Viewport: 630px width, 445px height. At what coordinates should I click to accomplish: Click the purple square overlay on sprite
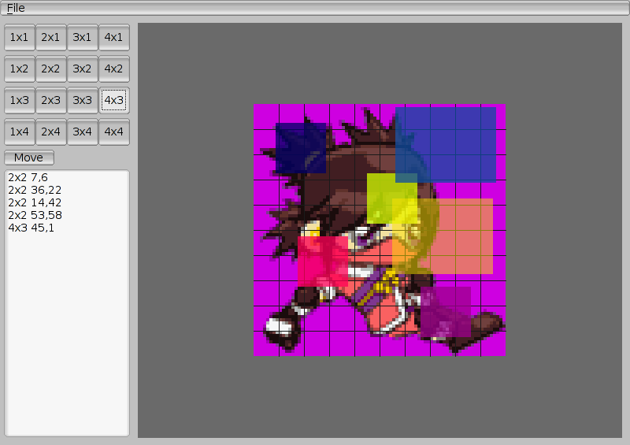point(445,311)
